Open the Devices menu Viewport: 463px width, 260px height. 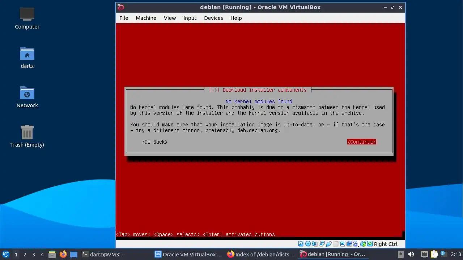213,18
